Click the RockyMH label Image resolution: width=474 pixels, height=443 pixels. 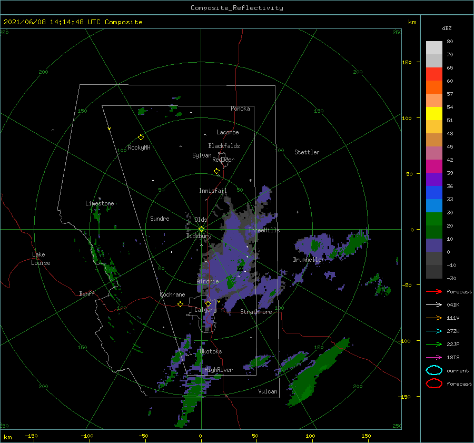(139, 147)
